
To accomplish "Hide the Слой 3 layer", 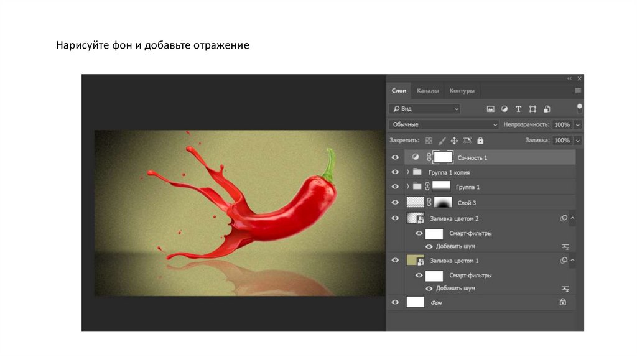I will (395, 202).
